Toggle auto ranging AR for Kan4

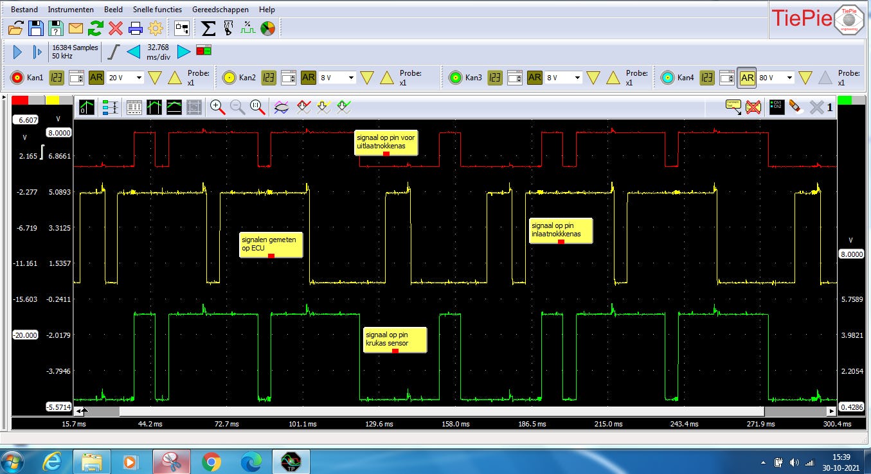pos(747,78)
